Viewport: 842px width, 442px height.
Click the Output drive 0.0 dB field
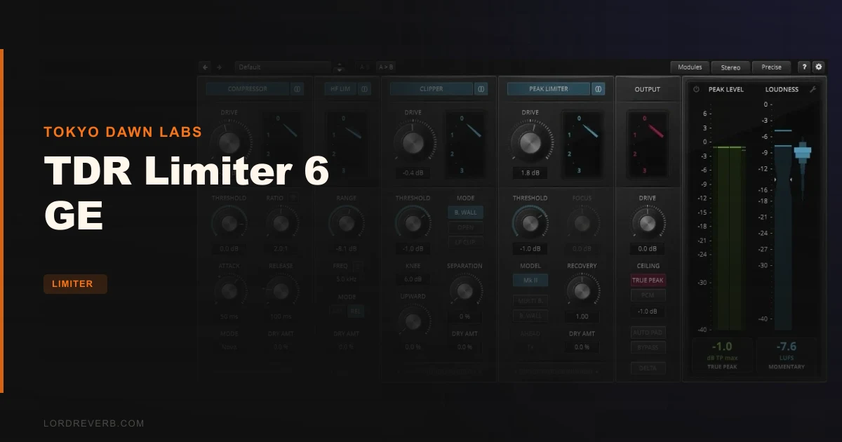coord(647,248)
